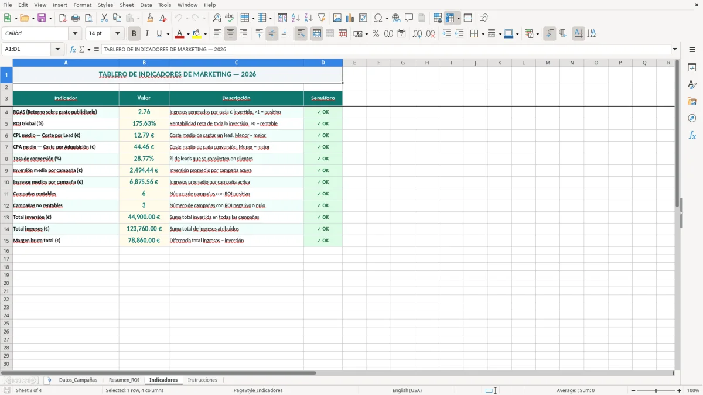This screenshot has height=395, width=703.
Task: Define print area
Action: click(438, 18)
